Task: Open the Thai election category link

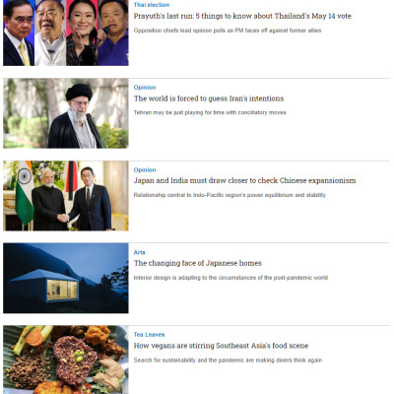Action: pos(152,5)
